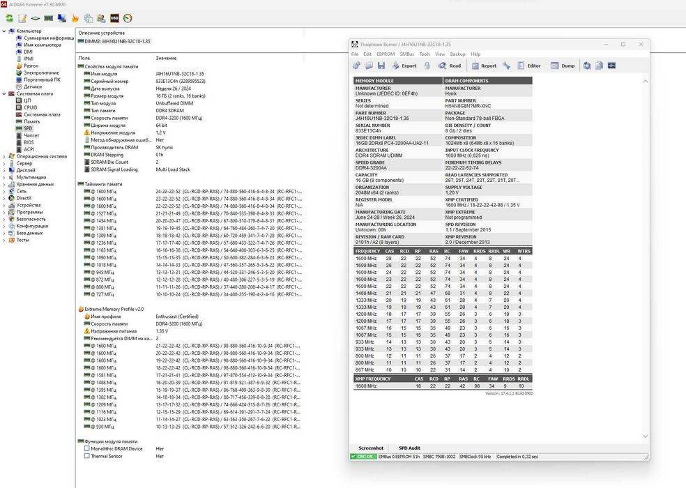
Task: Open the OSD panel toolbar icon
Action: 114,18
